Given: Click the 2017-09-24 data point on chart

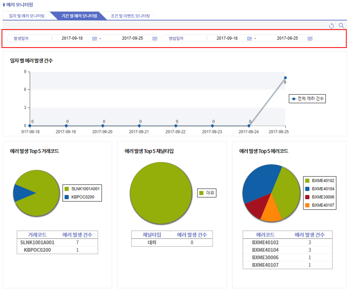Looking at the screenshot, I should pyautogui.click(x=249, y=126).
